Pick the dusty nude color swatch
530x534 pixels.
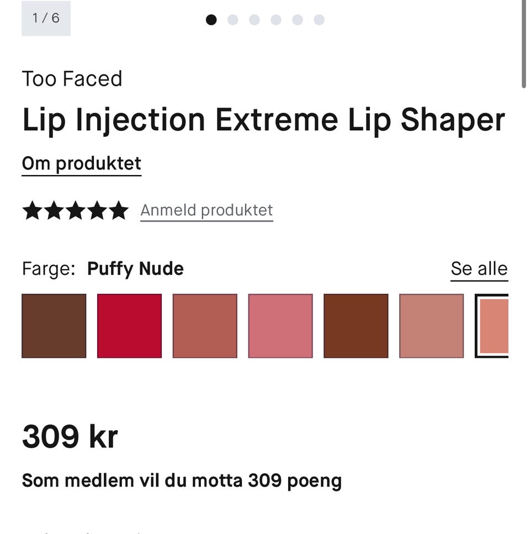pyautogui.click(x=432, y=326)
